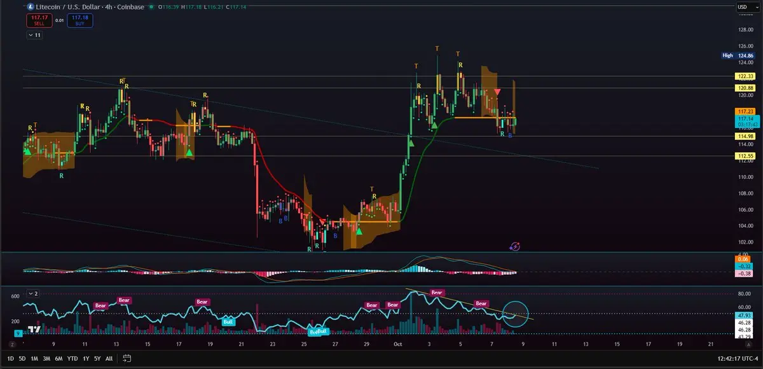
Task: Click the 114.98 horizontal line price label
Action: pyautogui.click(x=745, y=136)
